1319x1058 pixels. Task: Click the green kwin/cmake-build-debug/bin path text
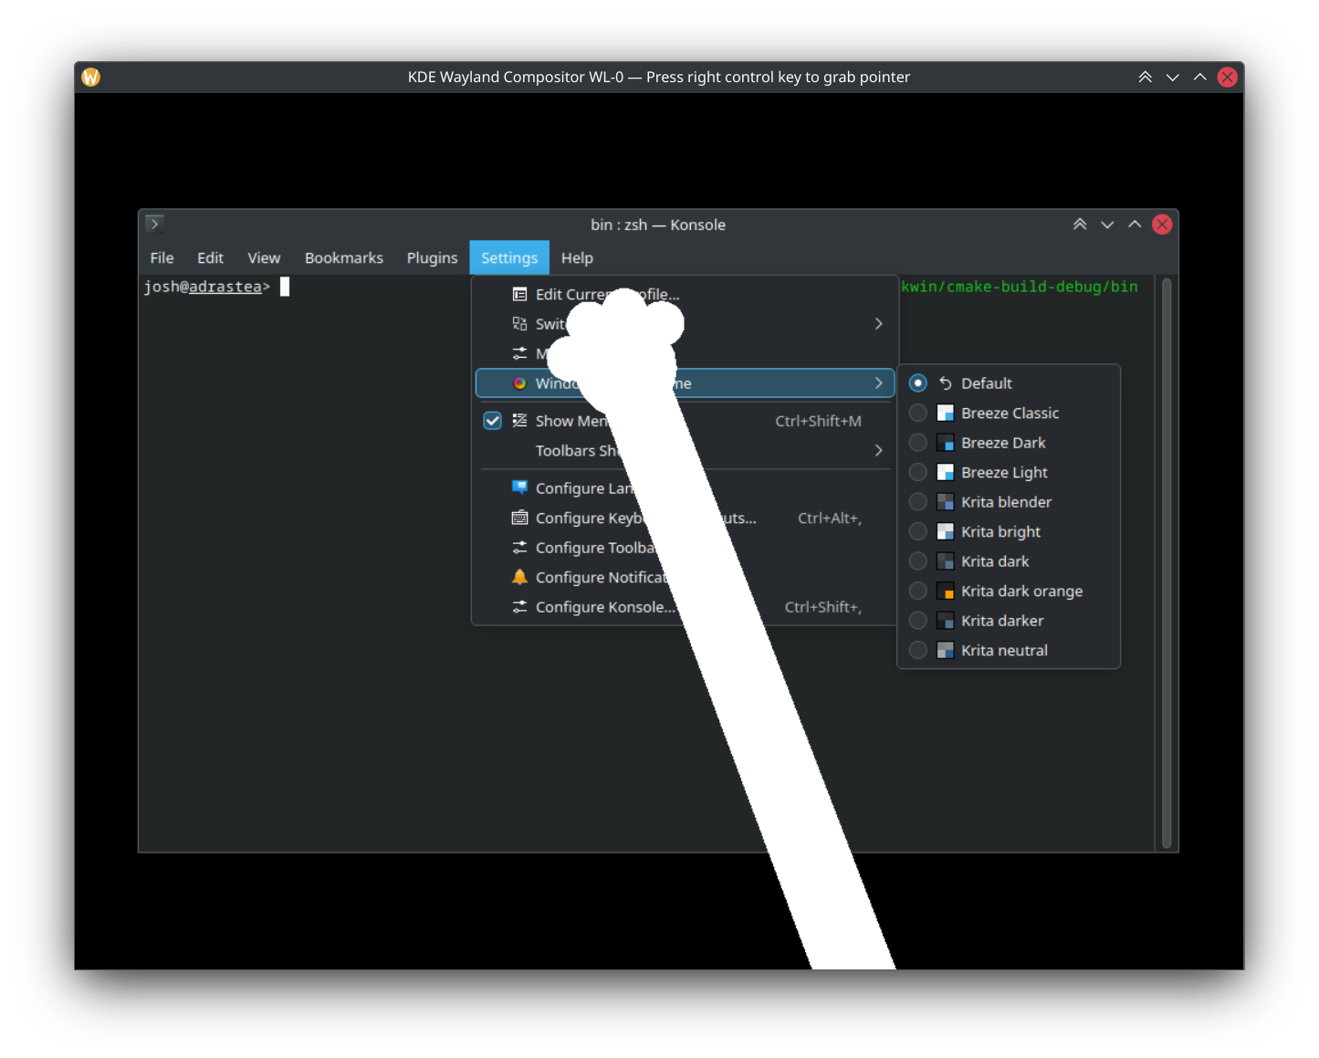tap(1020, 287)
